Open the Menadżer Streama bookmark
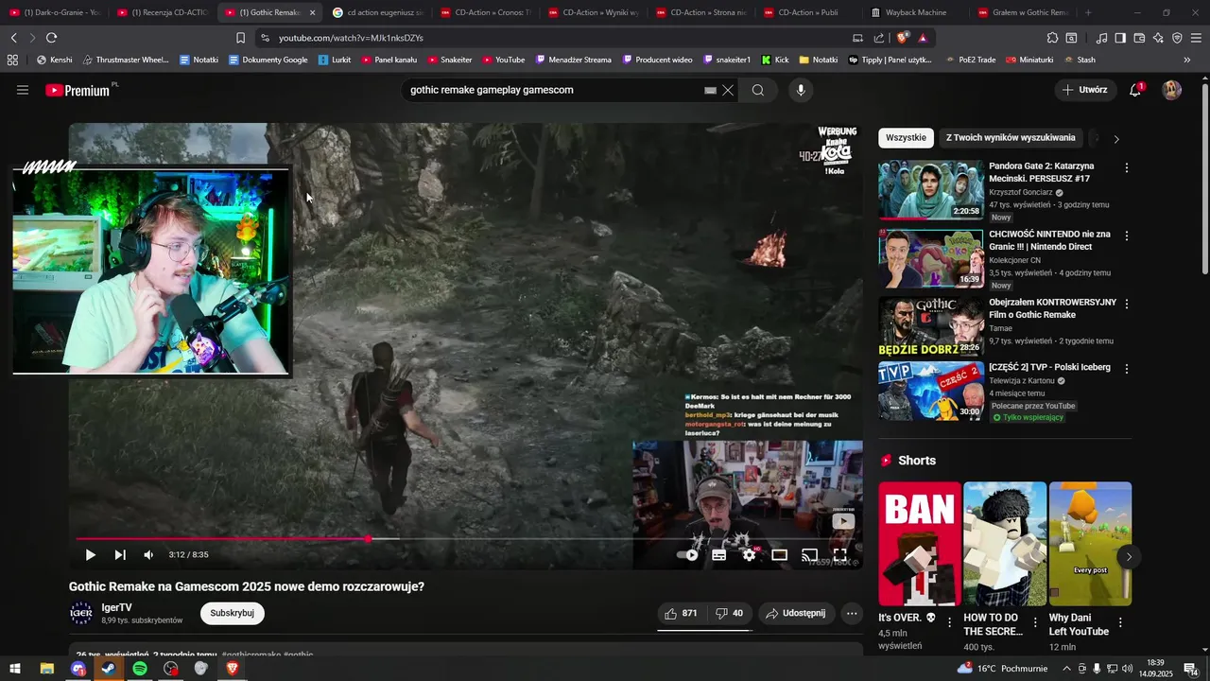 pyautogui.click(x=574, y=60)
